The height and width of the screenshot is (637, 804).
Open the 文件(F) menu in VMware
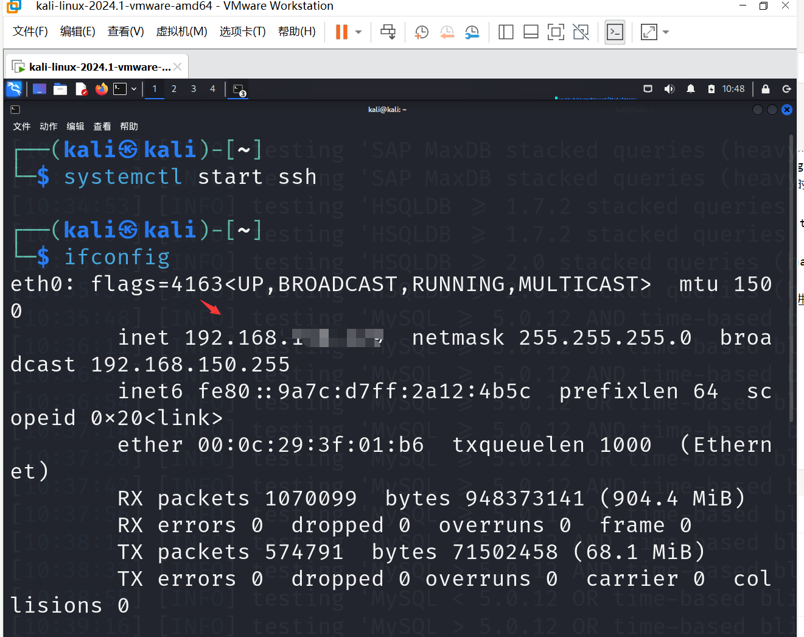(30, 32)
